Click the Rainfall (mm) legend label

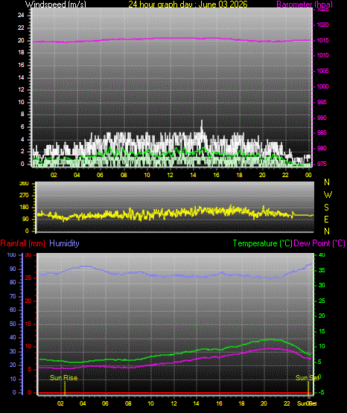(x=22, y=243)
